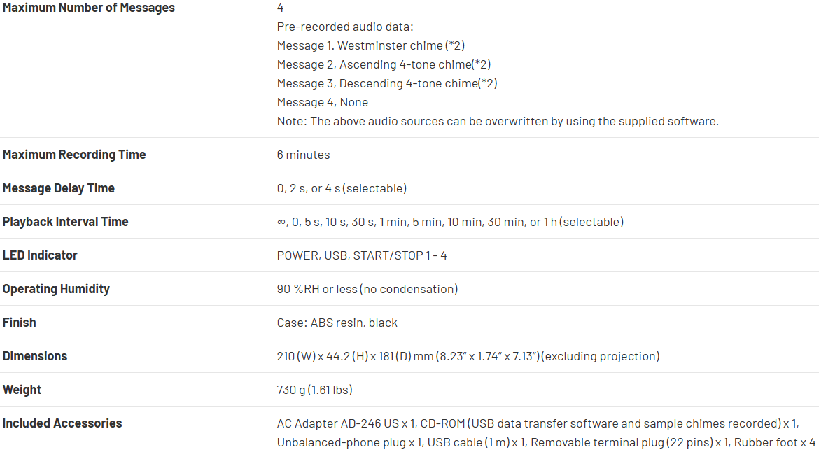This screenshot has height=452, width=819.
Task: Click the '0, 2 s, or 4 s' value
Action: tap(342, 188)
